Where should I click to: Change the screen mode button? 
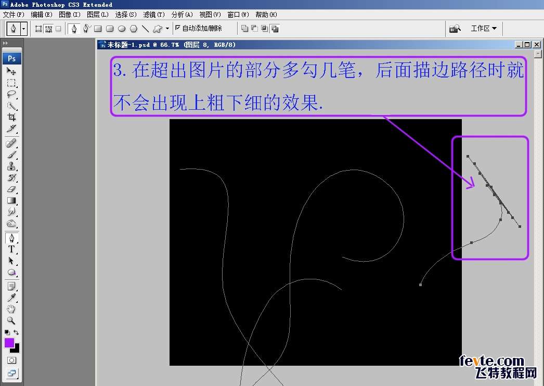(11, 374)
